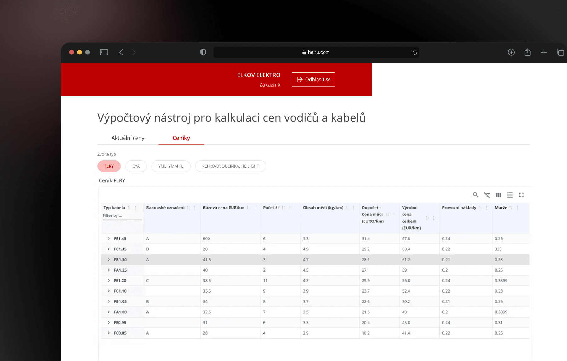This screenshot has width=567, height=361.
Task: Click the Typ kabelu filter field
Action: point(122,215)
